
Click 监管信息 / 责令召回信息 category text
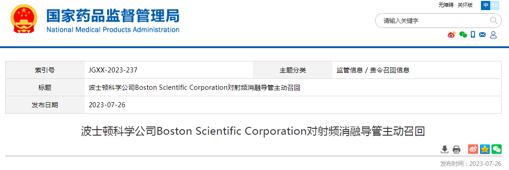pos(373,70)
